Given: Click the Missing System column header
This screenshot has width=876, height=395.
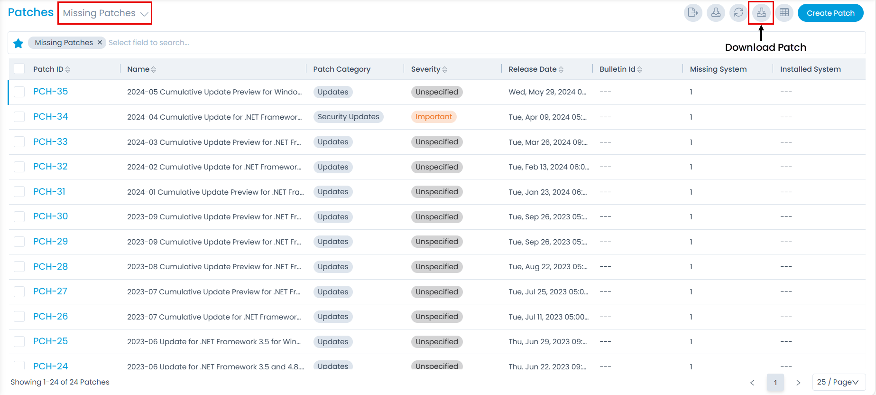Looking at the screenshot, I should [718, 69].
